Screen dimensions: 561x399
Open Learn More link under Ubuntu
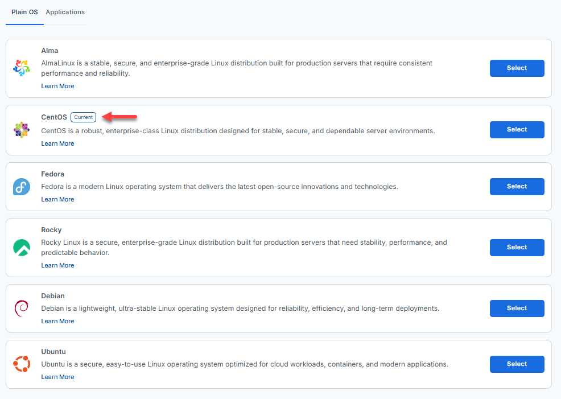click(57, 377)
